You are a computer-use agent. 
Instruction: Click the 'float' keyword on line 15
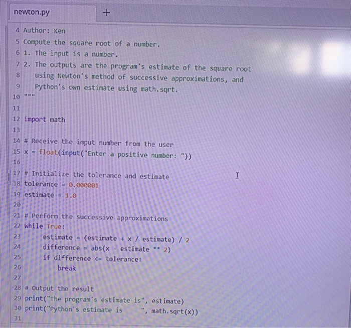point(48,152)
